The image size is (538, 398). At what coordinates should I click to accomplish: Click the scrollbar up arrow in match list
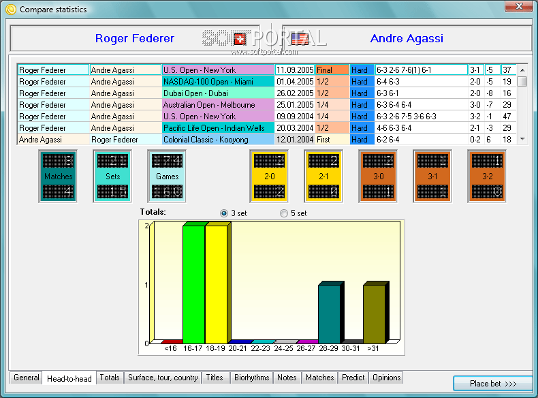[522, 70]
